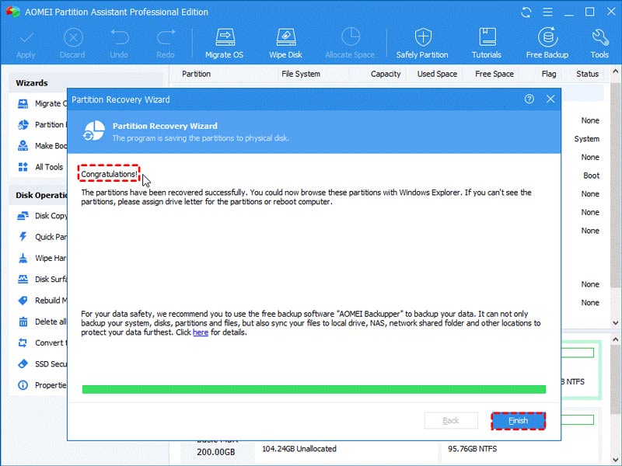The height and width of the screenshot is (466, 622).
Task: Click the SSD Secure Erase icon
Action: click(x=23, y=363)
